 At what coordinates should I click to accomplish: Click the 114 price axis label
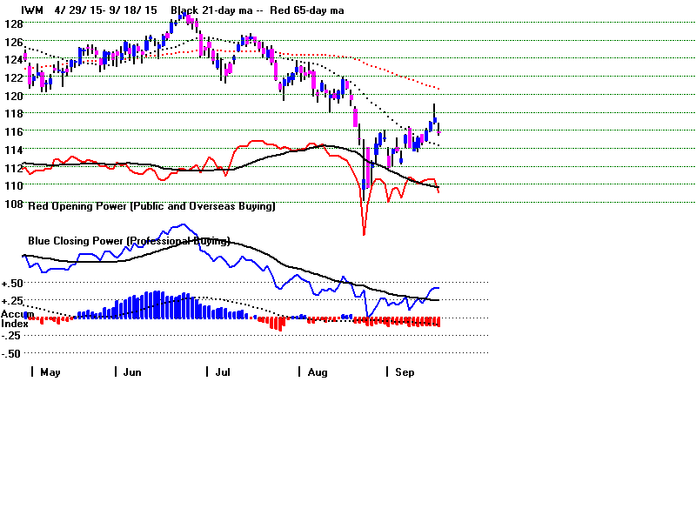tap(14, 150)
